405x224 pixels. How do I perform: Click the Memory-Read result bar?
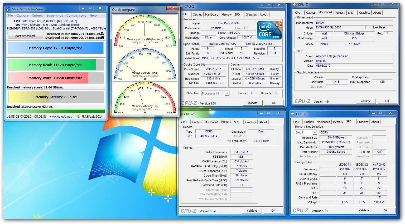(56, 65)
